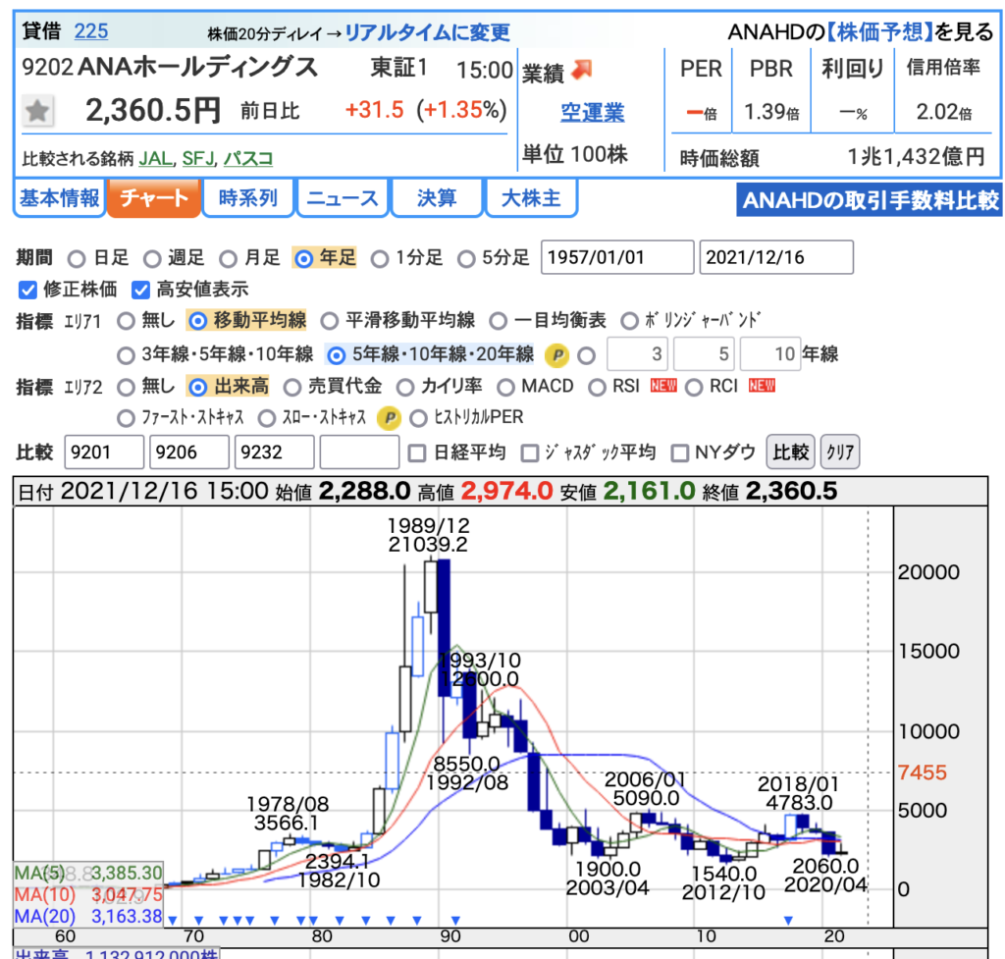
Task: Click the favorite star icon
Action: click(38, 111)
